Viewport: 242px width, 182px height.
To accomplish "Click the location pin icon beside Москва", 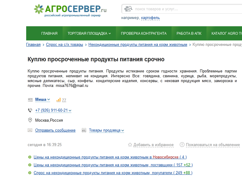I will 30,120.
